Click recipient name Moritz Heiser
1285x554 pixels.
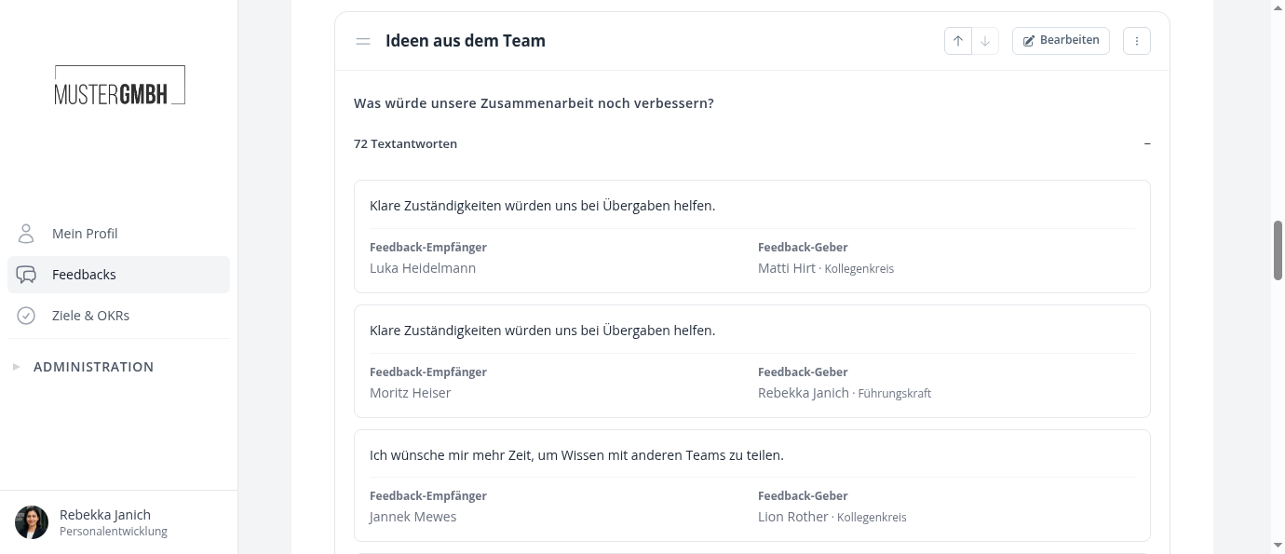pyautogui.click(x=410, y=393)
